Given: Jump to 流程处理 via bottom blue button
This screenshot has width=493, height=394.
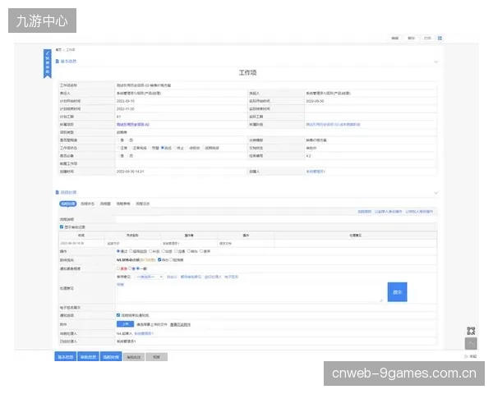Looking at the screenshot, I should pos(111,356).
